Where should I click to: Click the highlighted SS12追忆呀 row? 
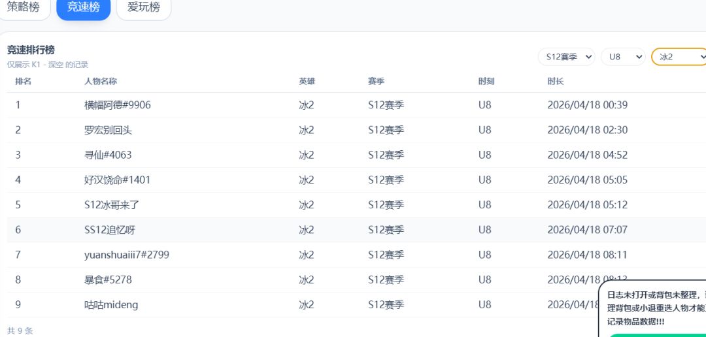[x=357, y=230]
